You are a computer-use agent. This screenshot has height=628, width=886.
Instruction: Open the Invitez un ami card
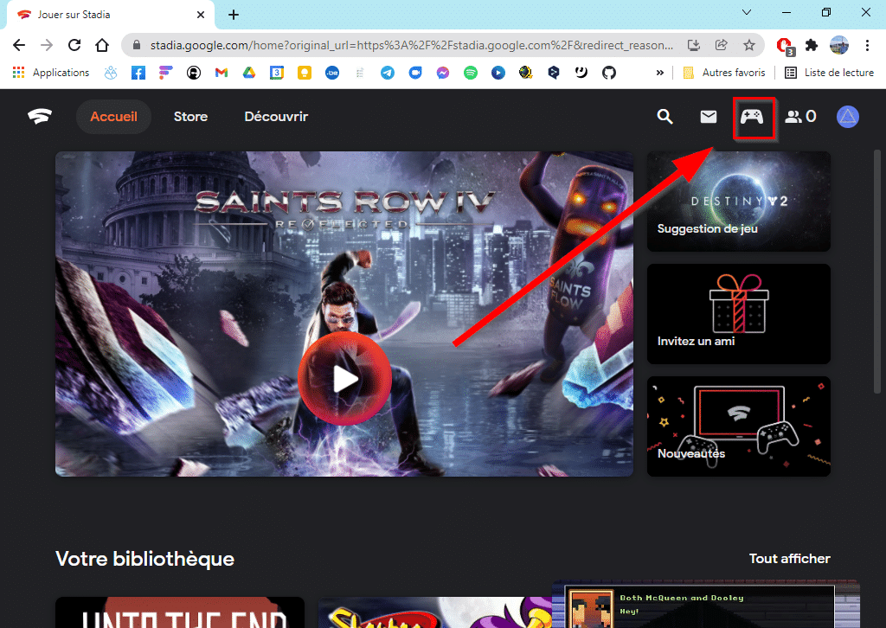coord(739,314)
